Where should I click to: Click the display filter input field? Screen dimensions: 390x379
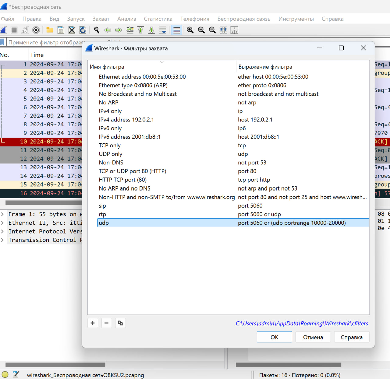(x=45, y=42)
